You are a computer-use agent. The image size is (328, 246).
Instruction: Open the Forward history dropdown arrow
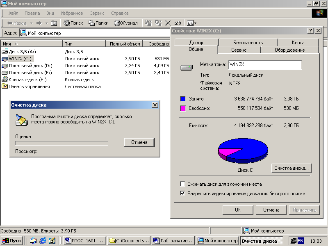(47, 23)
